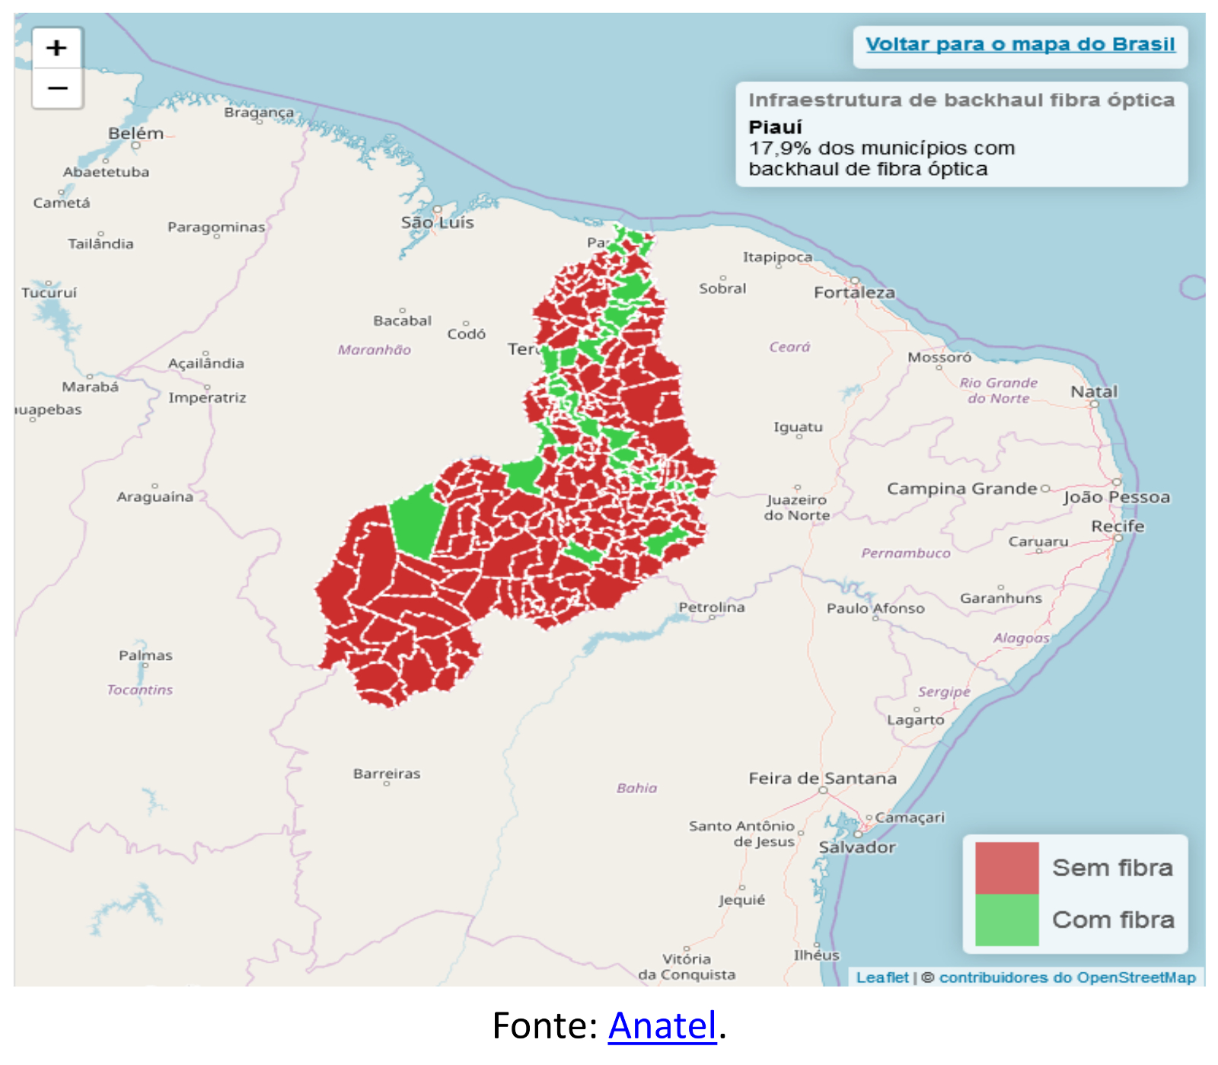Open contribuidores do OpenStreetMap link
1218x1065 pixels.
[x=1067, y=977]
